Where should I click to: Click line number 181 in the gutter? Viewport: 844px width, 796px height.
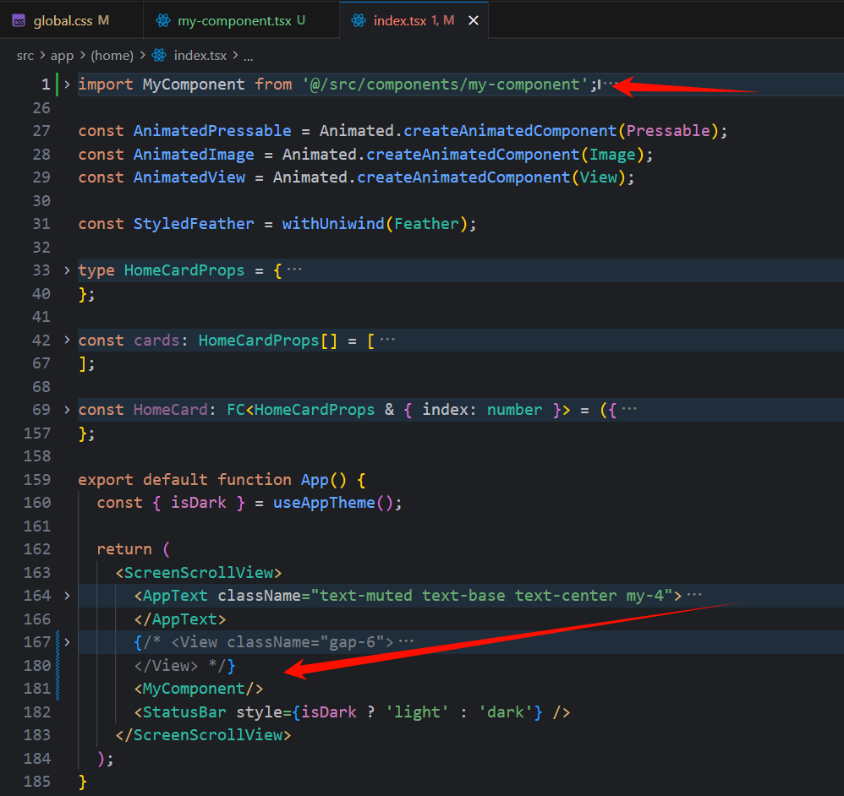pyautogui.click(x=37, y=689)
